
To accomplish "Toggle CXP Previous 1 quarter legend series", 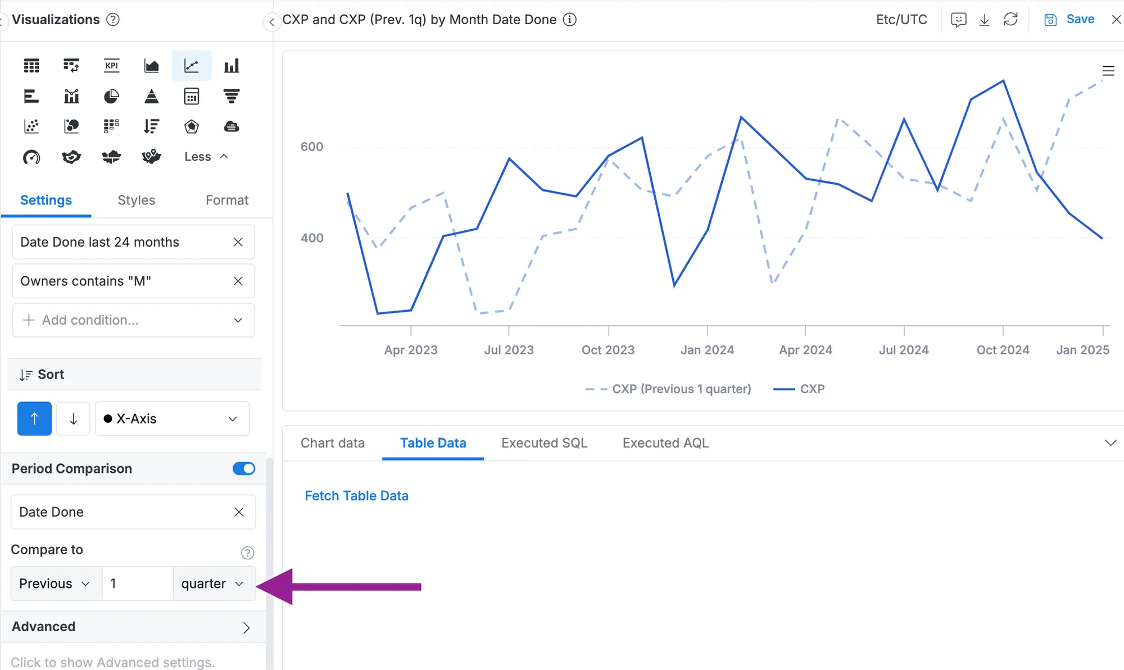I will point(668,389).
